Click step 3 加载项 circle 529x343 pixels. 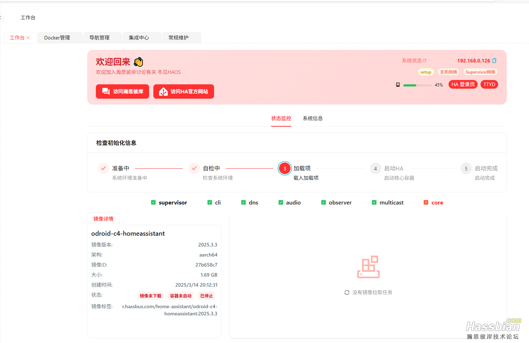285,168
